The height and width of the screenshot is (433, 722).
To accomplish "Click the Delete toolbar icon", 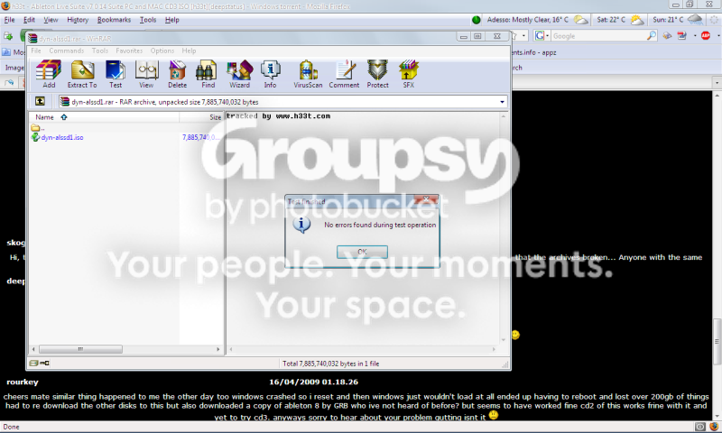I will tap(177, 74).
